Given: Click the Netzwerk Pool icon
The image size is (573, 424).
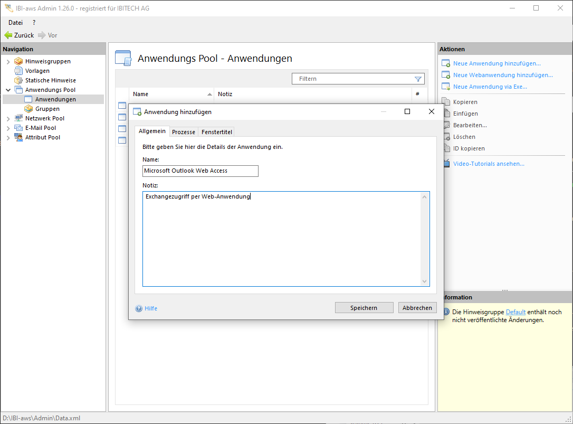Looking at the screenshot, I should [18, 118].
